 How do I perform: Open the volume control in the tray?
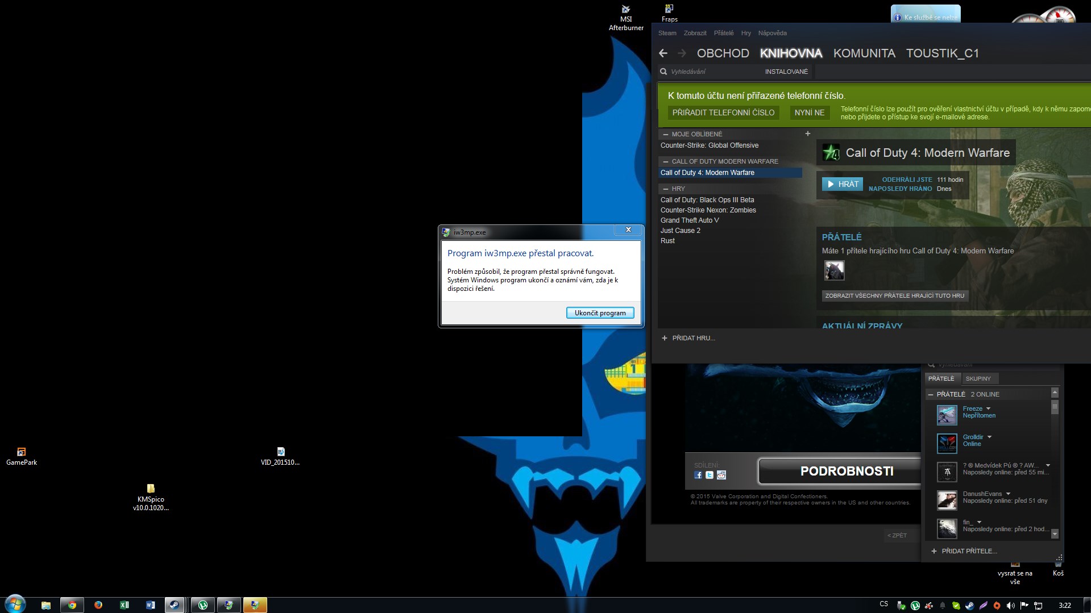click(x=1011, y=606)
